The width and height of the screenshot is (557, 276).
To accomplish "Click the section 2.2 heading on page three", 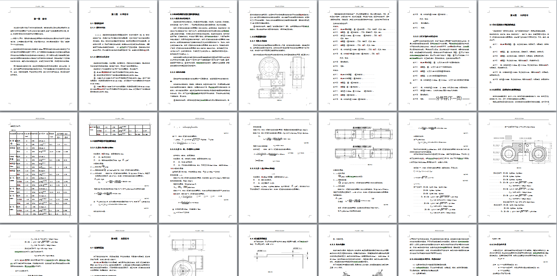I will point(185,14).
